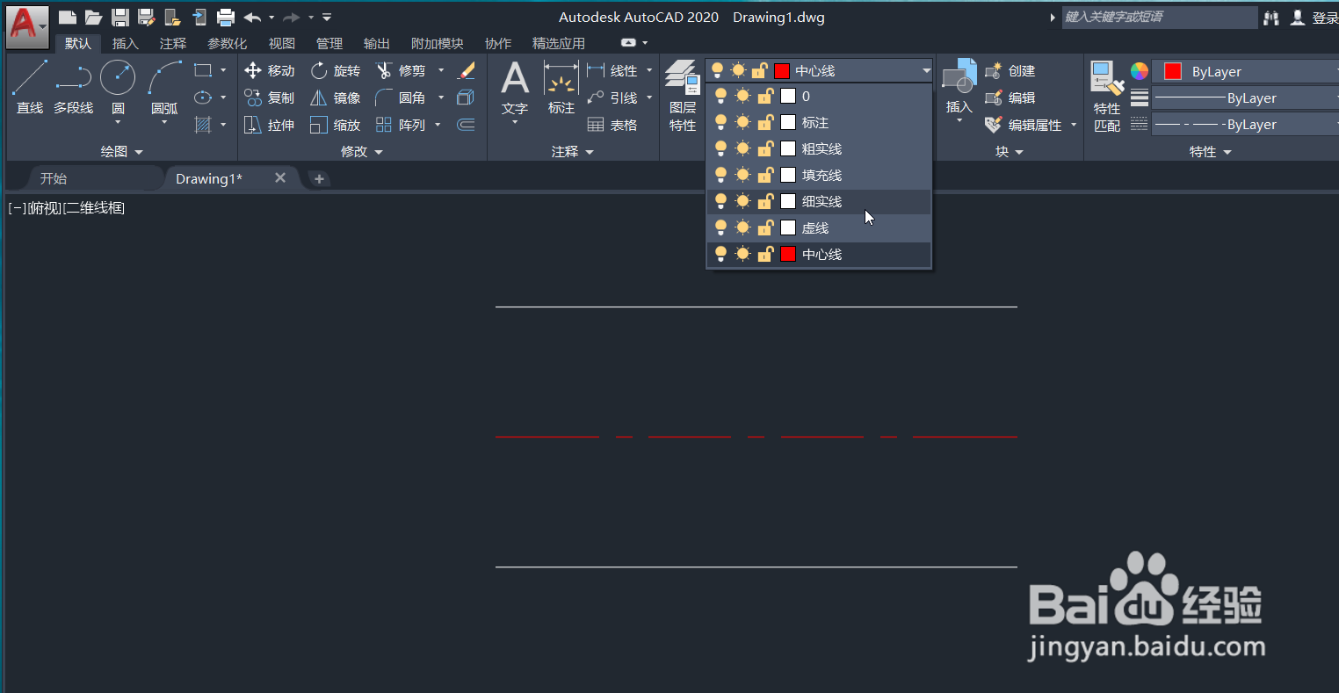
Task: Select layer 粗实线 from the list
Action: tap(819, 149)
